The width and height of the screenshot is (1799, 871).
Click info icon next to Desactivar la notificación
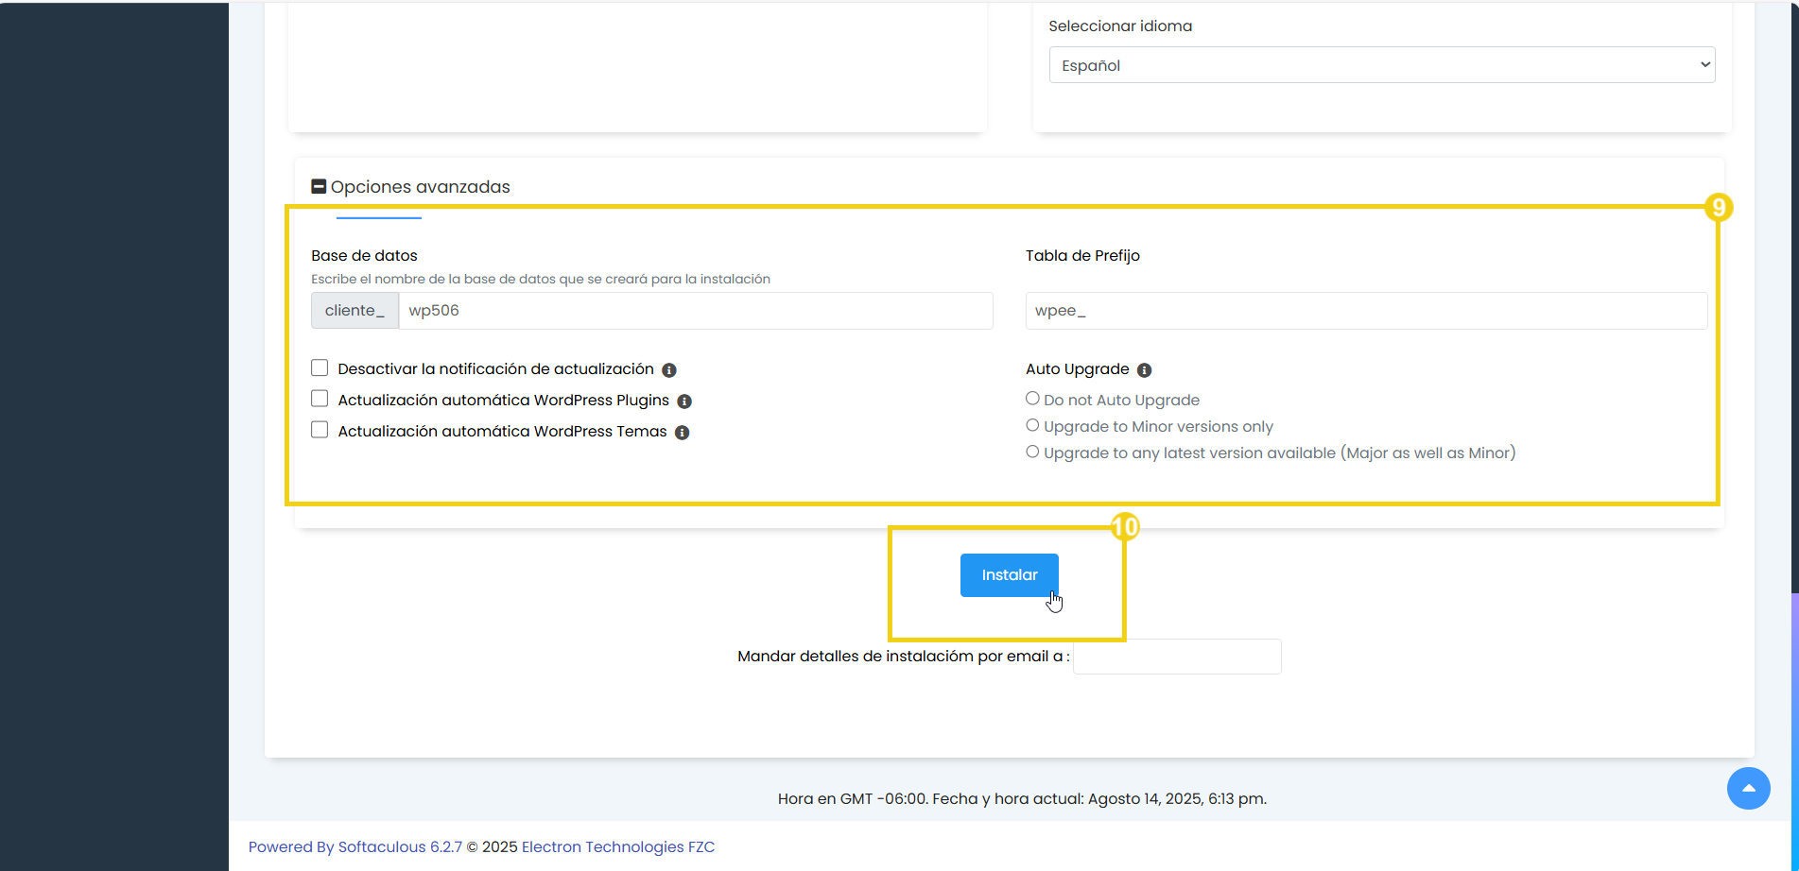pos(669,370)
